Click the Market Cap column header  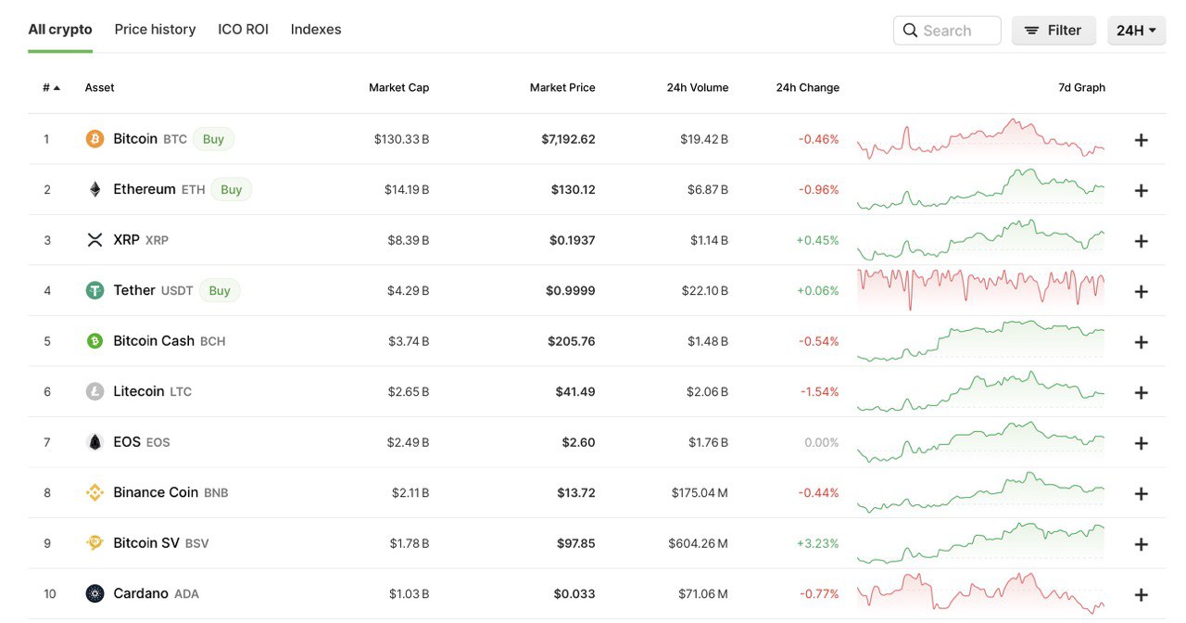(398, 88)
